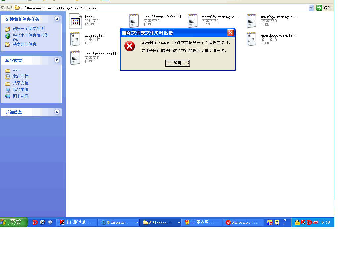Image resolution: width=338 pixels, height=253 pixels.
Task: Expand Internet taskbar group dropdown arrow
Action: coord(137,223)
